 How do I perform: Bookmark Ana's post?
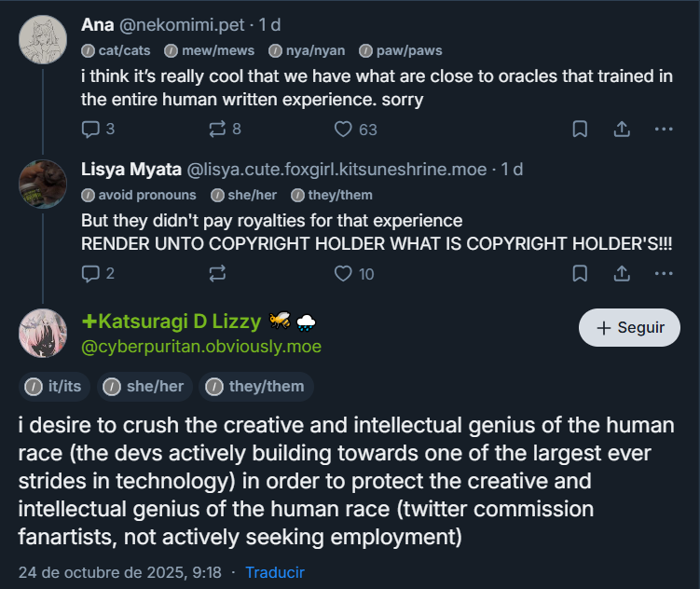(x=580, y=129)
